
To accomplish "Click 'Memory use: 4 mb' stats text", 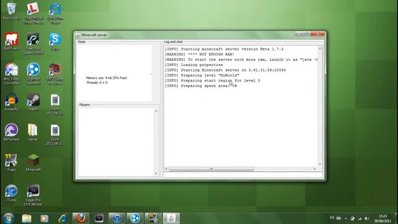I will point(106,78).
